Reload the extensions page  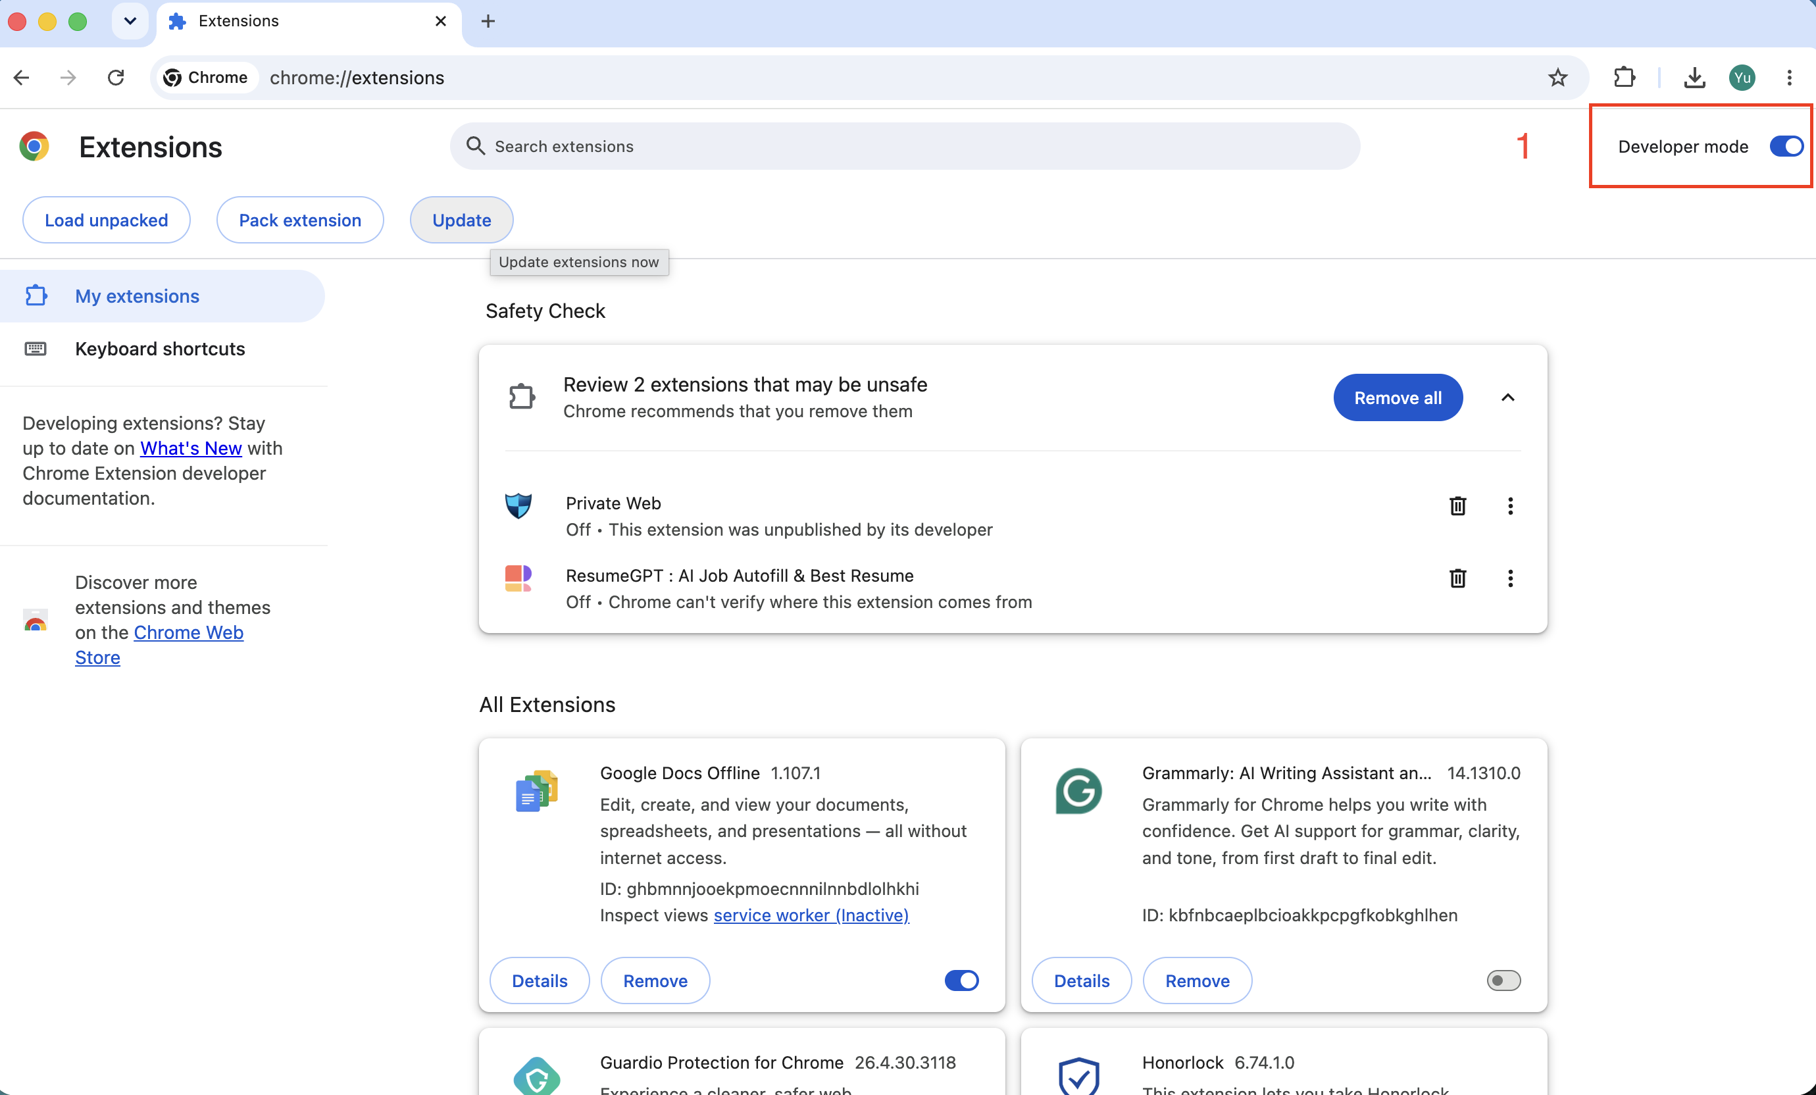tap(116, 78)
